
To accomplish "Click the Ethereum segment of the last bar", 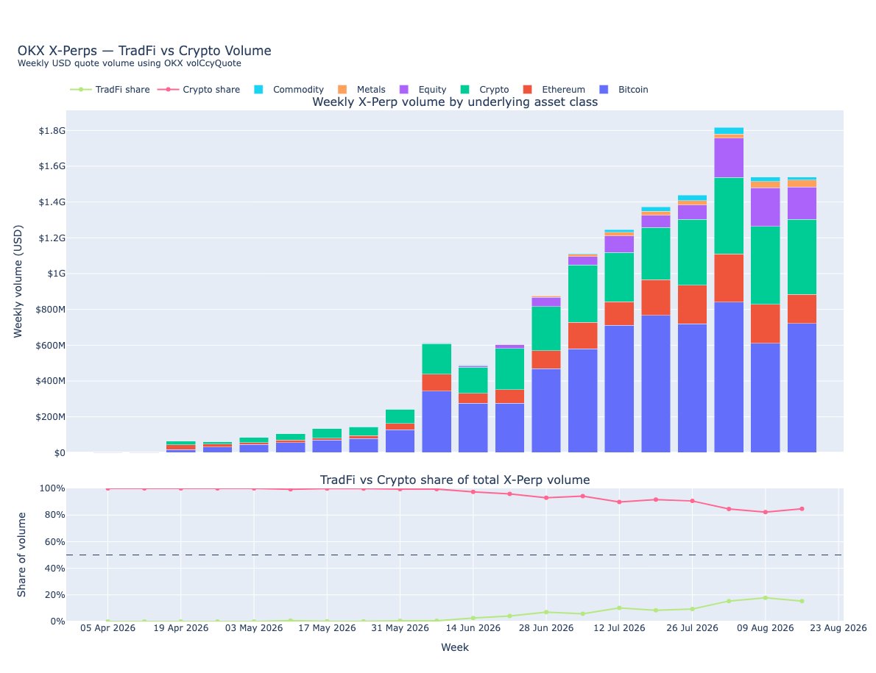I will pyautogui.click(x=802, y=309).
